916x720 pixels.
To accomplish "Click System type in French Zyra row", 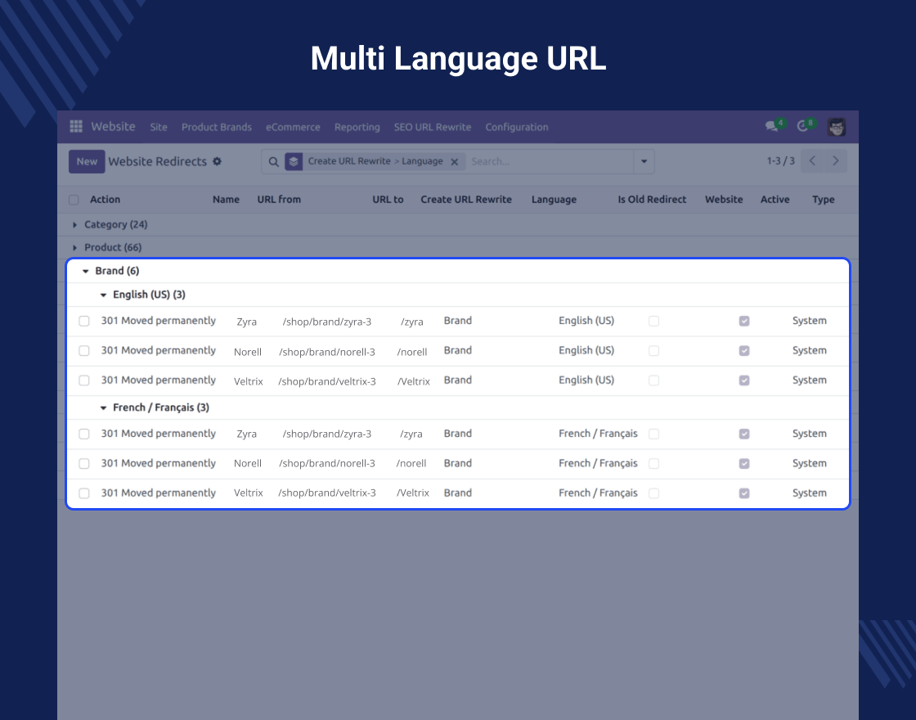I will click(x=809, y=434).
